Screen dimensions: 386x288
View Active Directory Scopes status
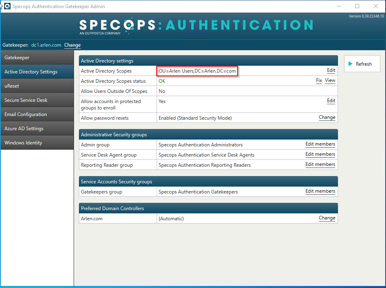[330, 81]
